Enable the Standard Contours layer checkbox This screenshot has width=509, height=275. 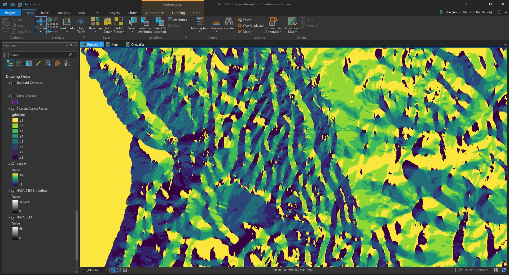click(x=13, y=83)
